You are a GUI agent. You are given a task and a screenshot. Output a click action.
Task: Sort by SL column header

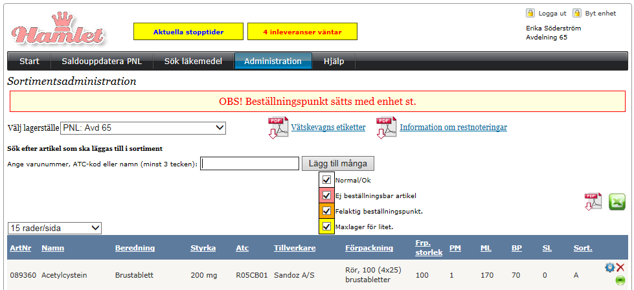click(547, 248)
